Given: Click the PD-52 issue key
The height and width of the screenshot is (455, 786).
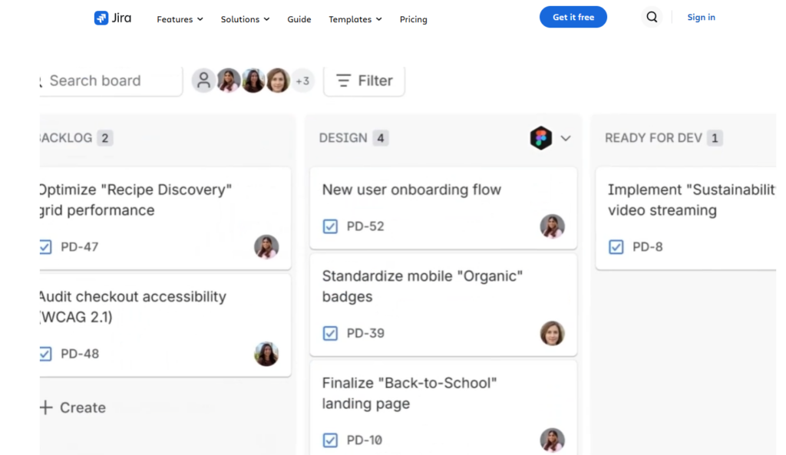Looking at the screenshot, I should [x=365, y=226].
